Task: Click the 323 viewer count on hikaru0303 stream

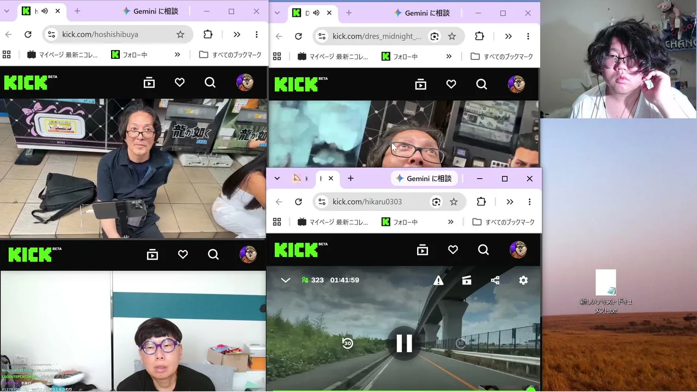Action: [313, 280]
